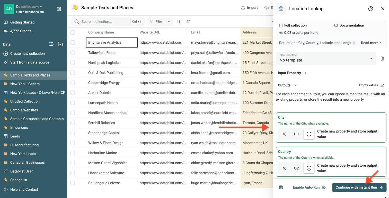This screenshot has height=198, width=389.
Task: Click the Import button
Action: pyautogui.click(x=249, y=8)
